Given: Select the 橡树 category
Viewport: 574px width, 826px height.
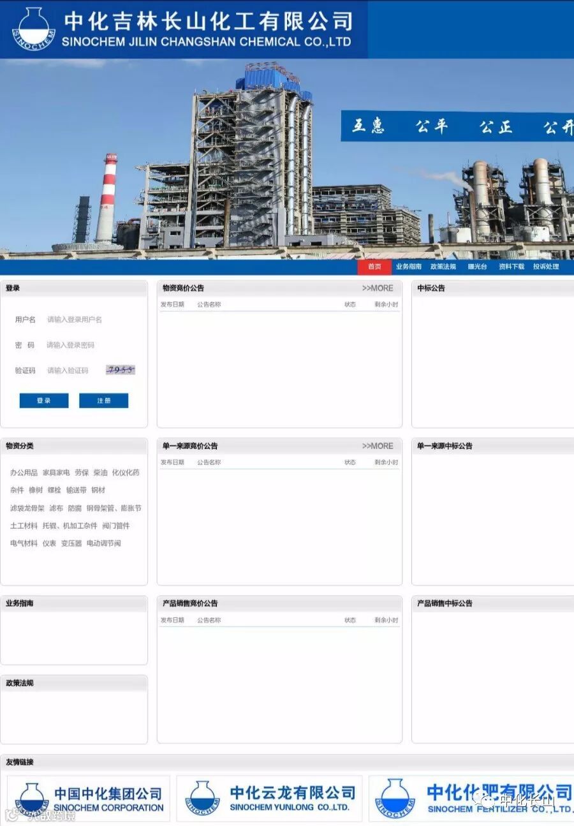Looking at the screenshot, I should 36,490.
